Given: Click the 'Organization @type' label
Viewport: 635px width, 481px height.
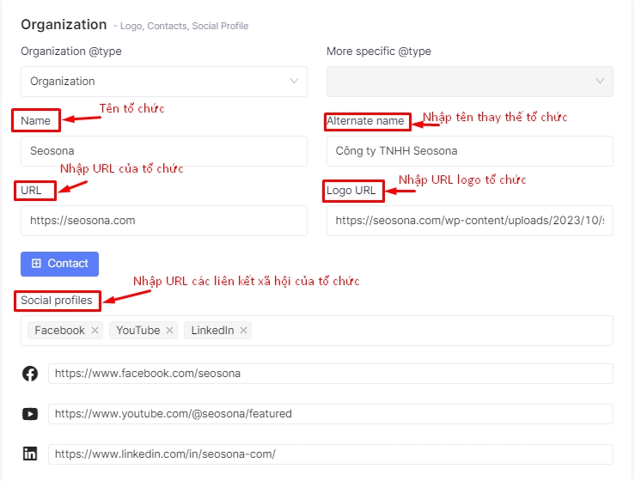Looking at the screenshot, I should [71, 52].
